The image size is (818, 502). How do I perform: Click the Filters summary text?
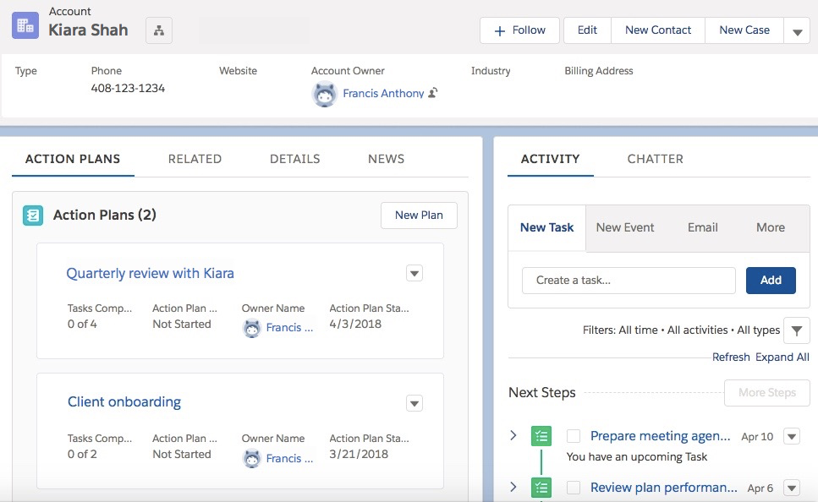[x=681, y=330]
